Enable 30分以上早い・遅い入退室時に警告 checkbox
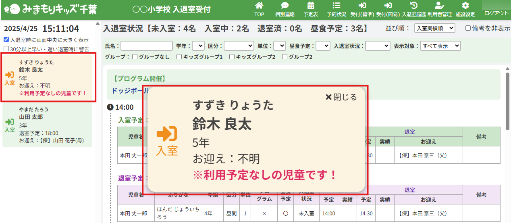 click(6, 49)
